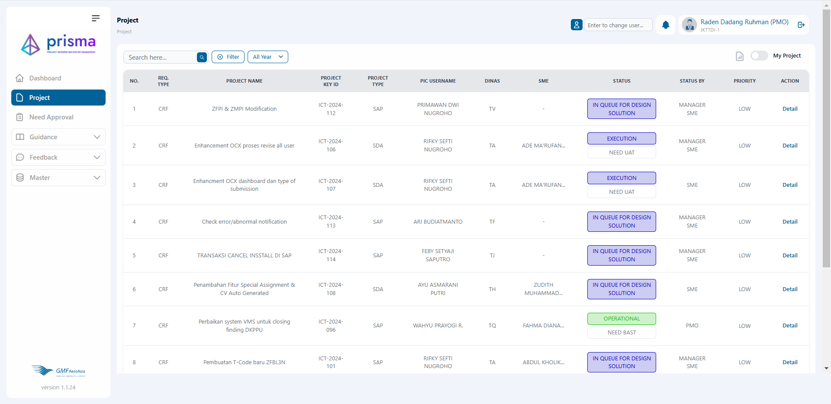The width and height of the screenshot is (831, 404).
Task: Click SME name ABDUL KHOLIK...
Action: [x=544, y=362]
